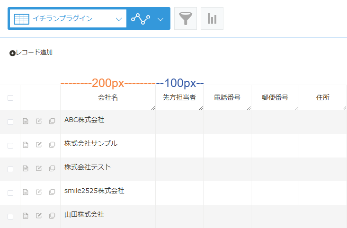Expand the chevron beside the graph icon

click(x=160, y=19)
